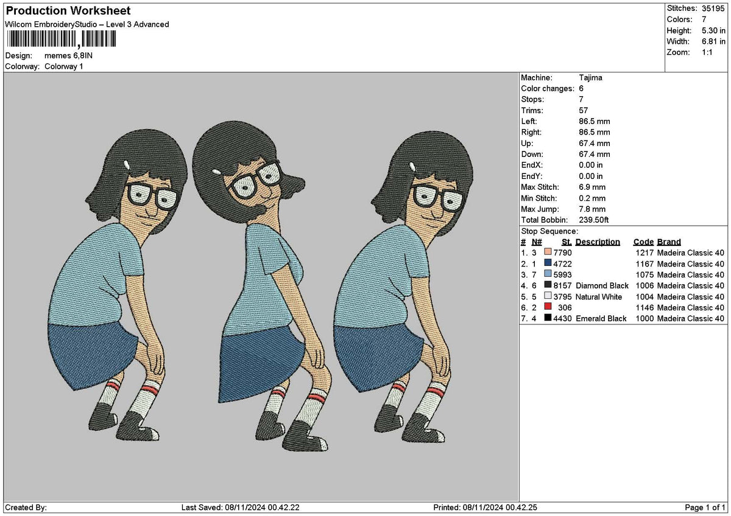This screenshot has height=516, width=731.
Task: Click the Colors value 7
Action: [x=703, y=19]
